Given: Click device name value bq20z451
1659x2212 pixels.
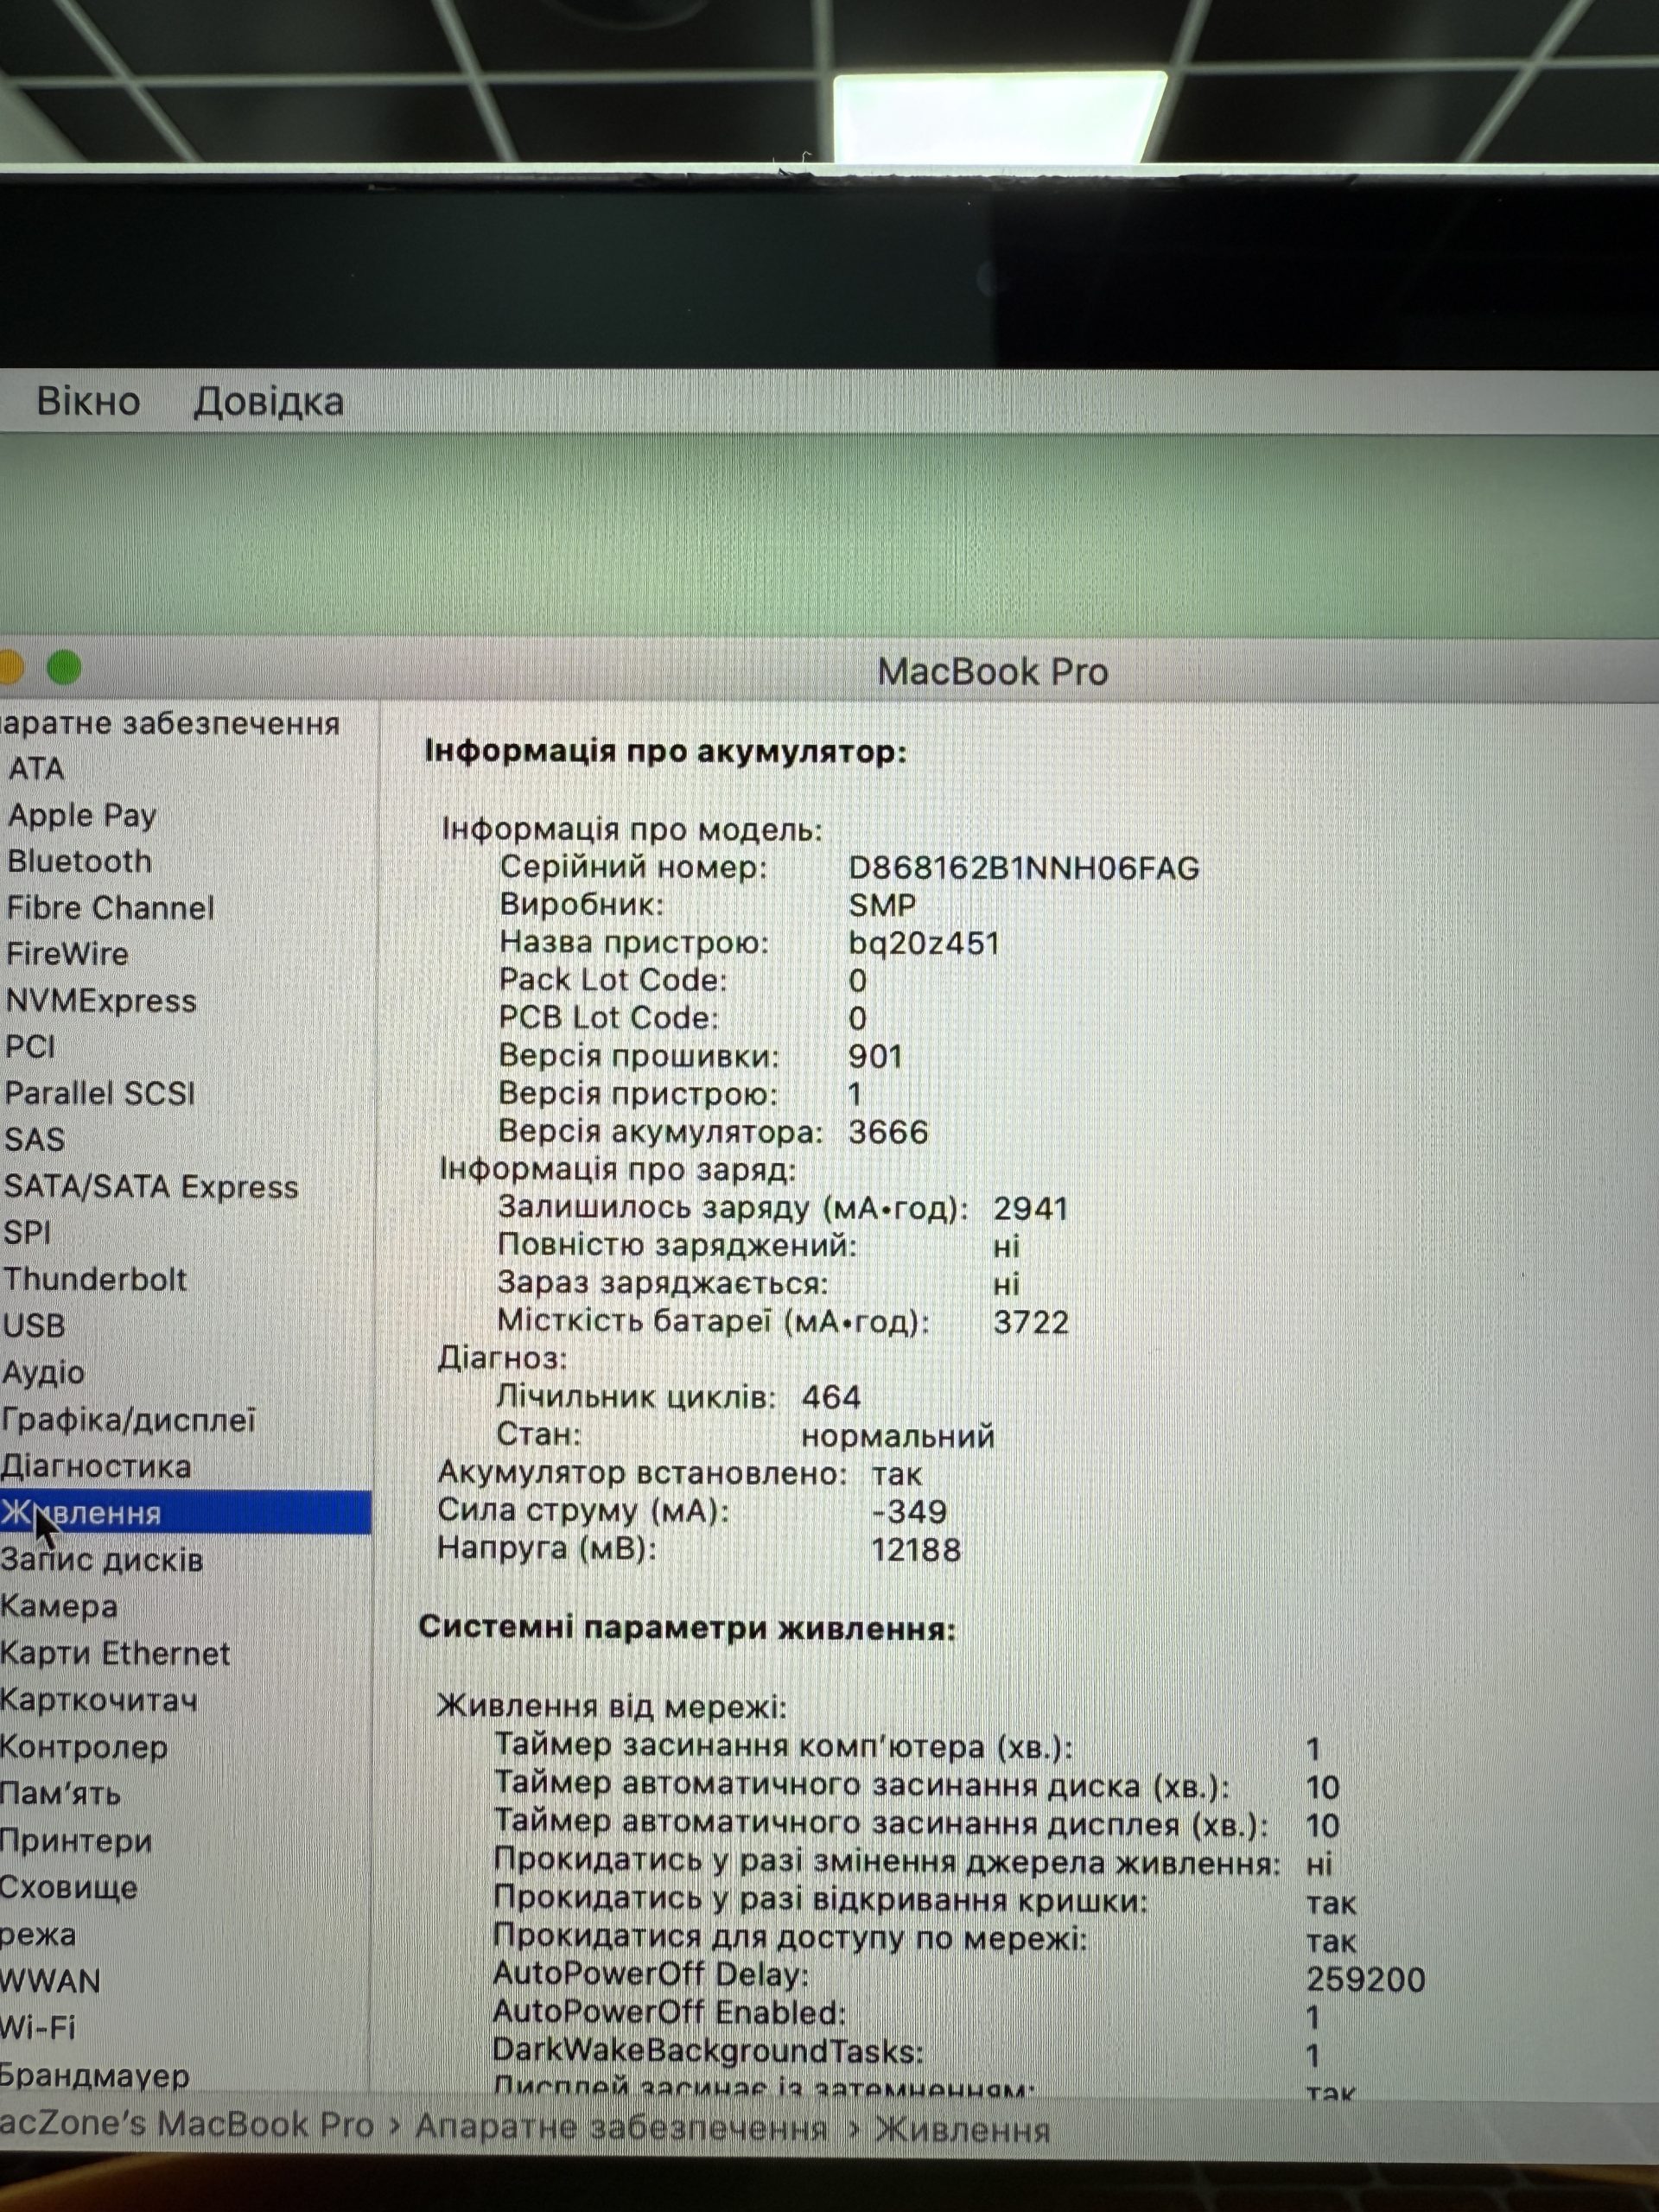Looking at the screenshot, I should (924, 944).
